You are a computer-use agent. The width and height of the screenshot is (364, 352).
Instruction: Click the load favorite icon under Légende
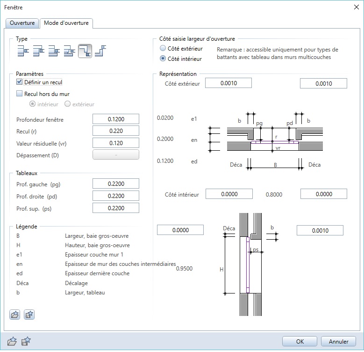(15, 315)
